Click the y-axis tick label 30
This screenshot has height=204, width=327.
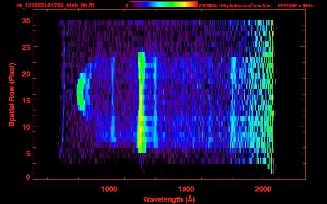coord(26,20)
